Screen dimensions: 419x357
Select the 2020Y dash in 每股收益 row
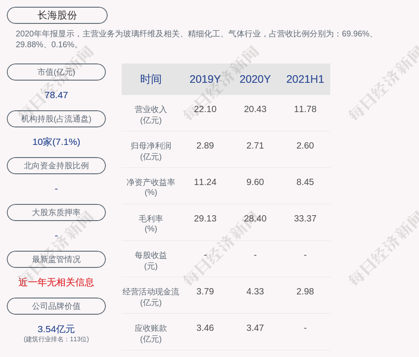[255, 255]
